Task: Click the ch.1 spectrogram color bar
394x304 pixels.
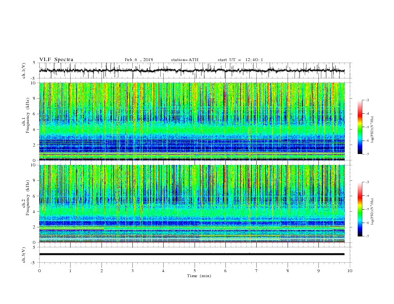Action: pos(360,127)
